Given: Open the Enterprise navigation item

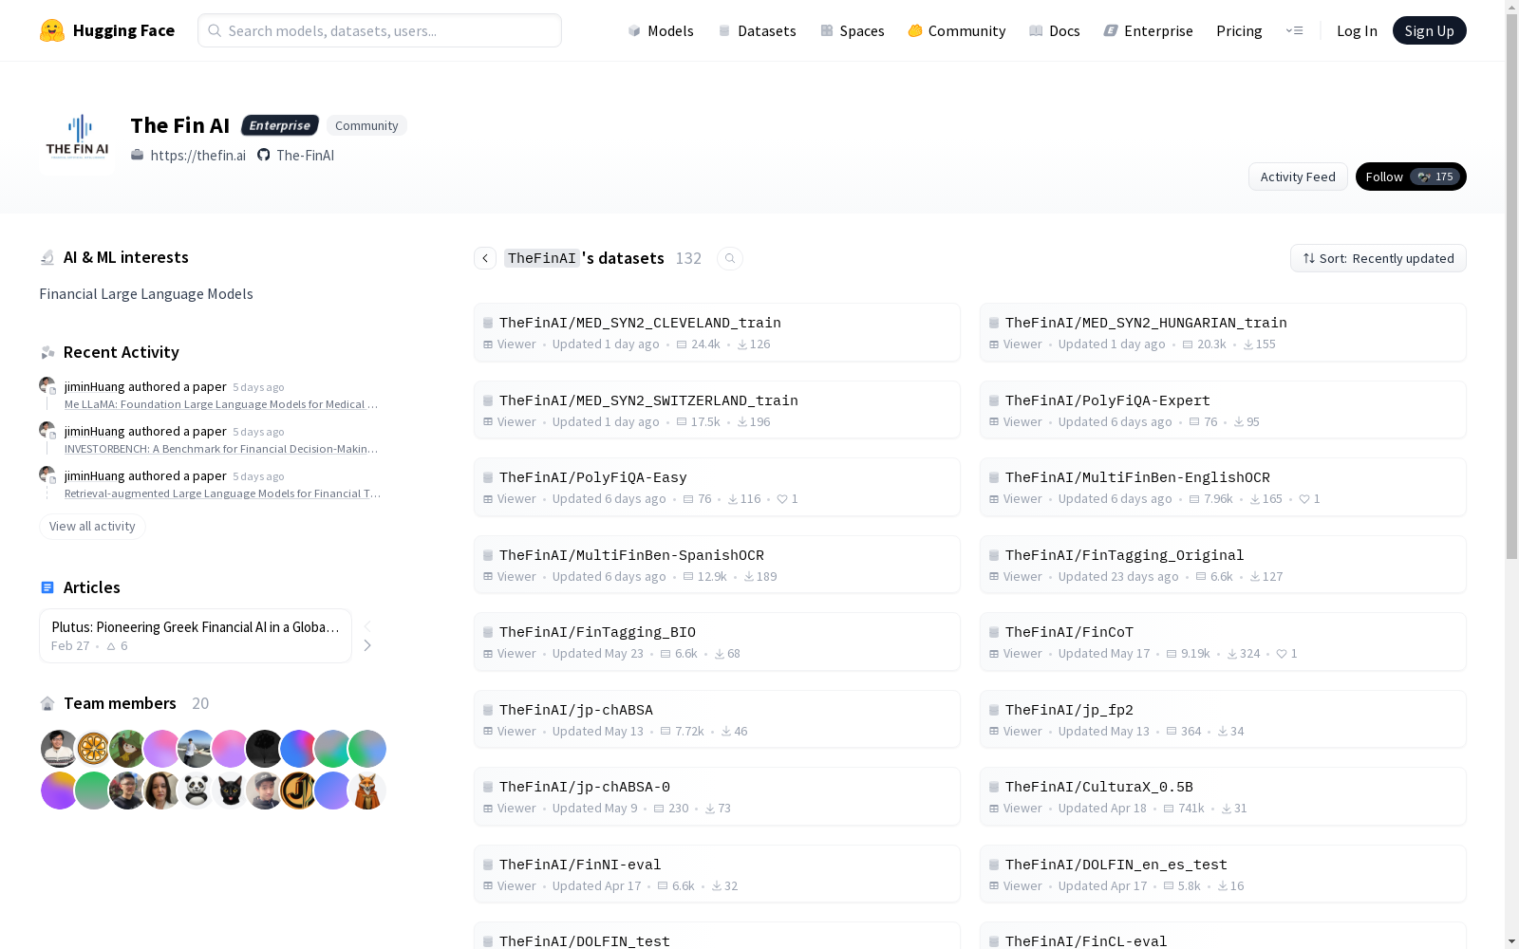Looking at the screenshot, I should 1148,30.
